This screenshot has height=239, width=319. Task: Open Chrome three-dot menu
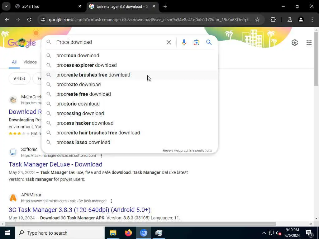(x=312, y=20)
